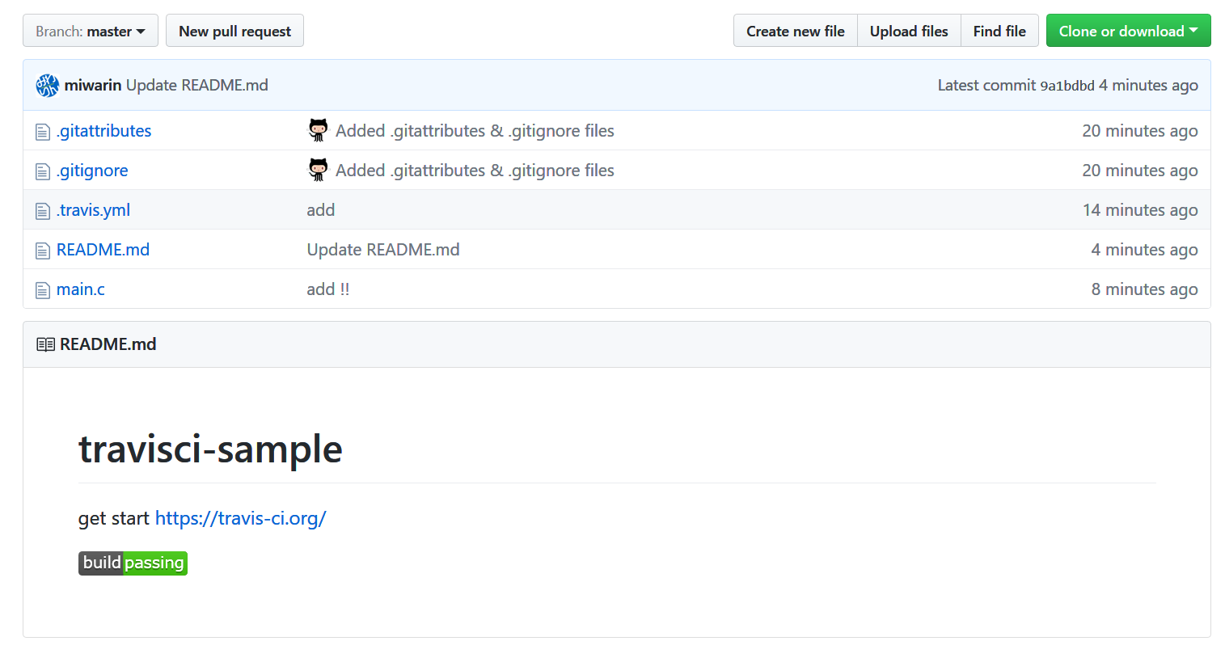Click the travisci-sample heading
Image resolution: width=1225 pixels, height=658 pixels.
(210, 449)
